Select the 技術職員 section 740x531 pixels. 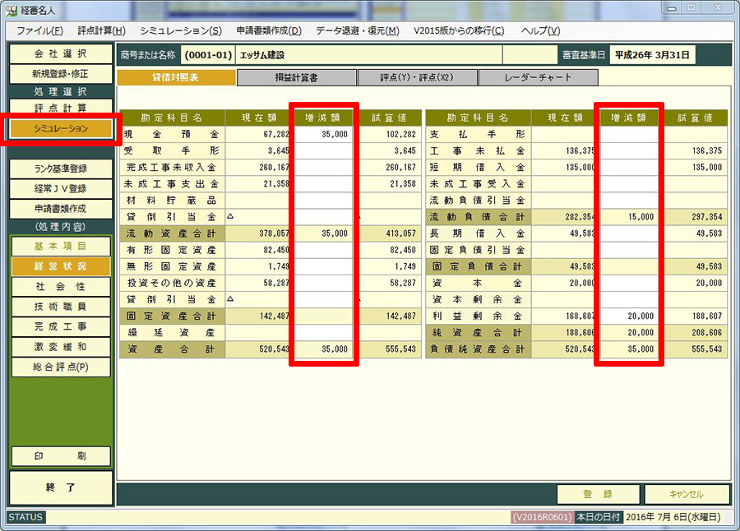click(x=60, y=307)
